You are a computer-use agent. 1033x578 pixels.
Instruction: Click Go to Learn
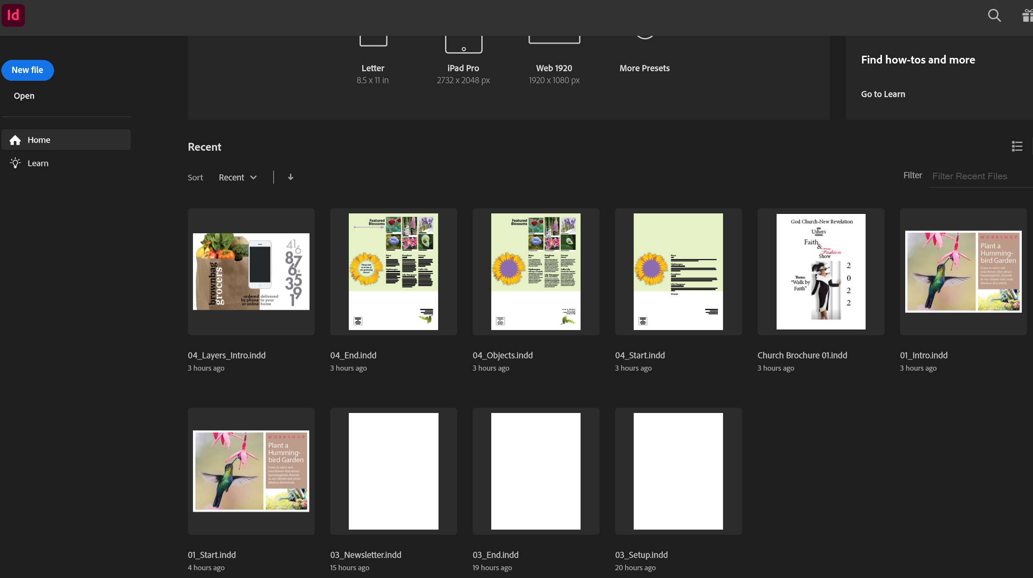(x=883, y=94)
